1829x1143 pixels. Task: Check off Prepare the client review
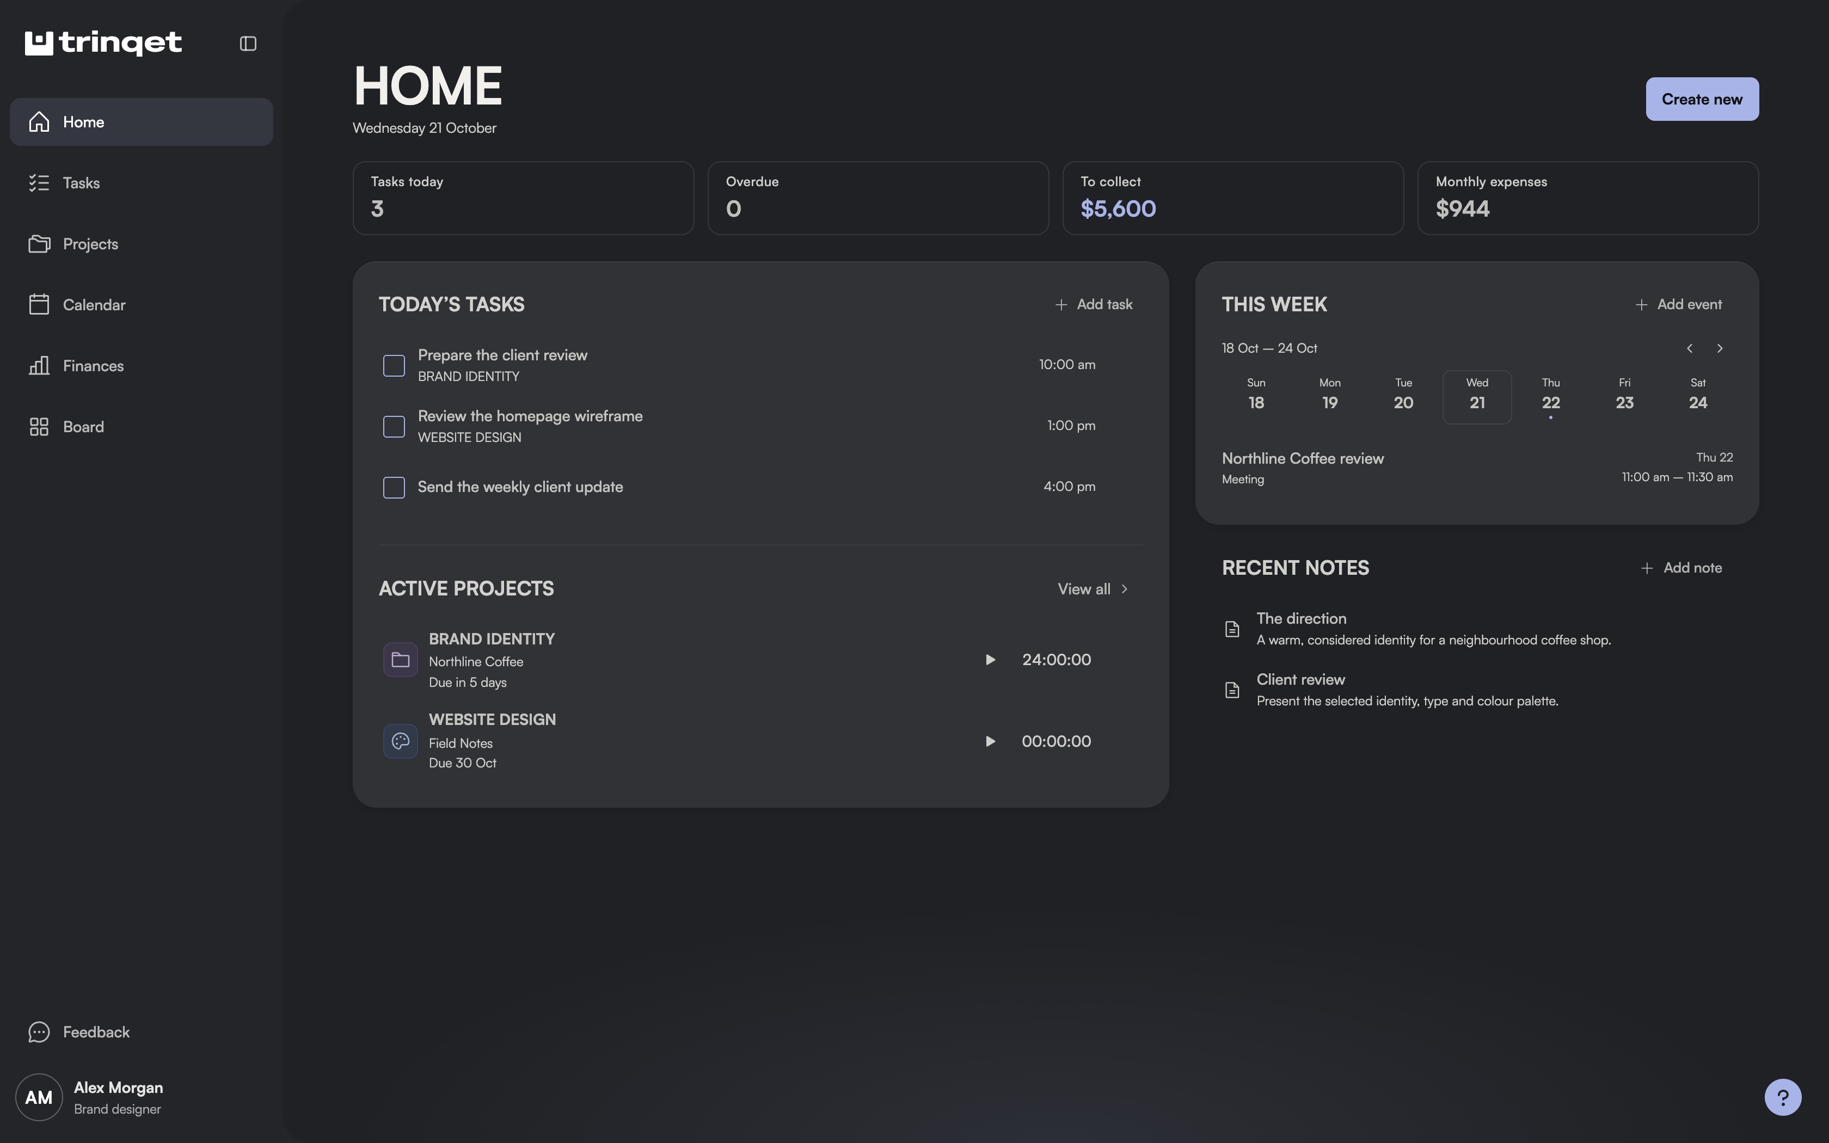tap(394, 365)
